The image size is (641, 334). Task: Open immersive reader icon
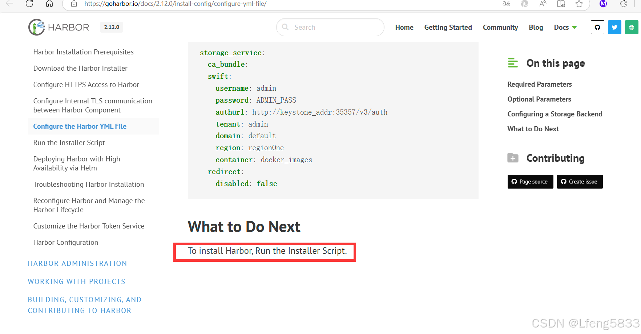click(x=561, y=4)
